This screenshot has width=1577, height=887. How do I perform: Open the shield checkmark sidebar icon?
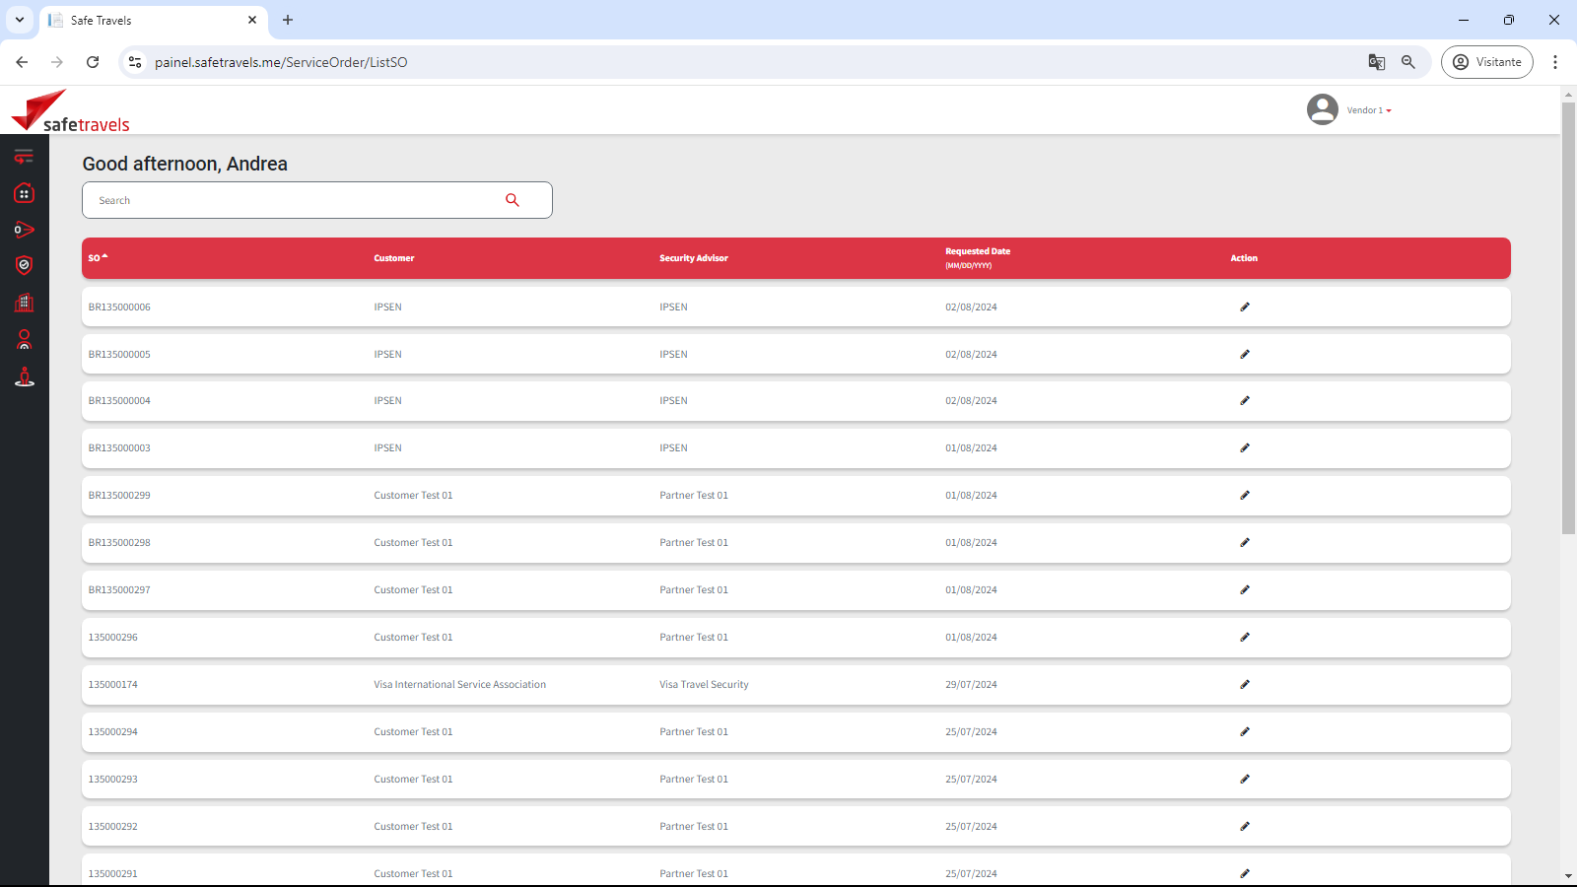point(24,265)
